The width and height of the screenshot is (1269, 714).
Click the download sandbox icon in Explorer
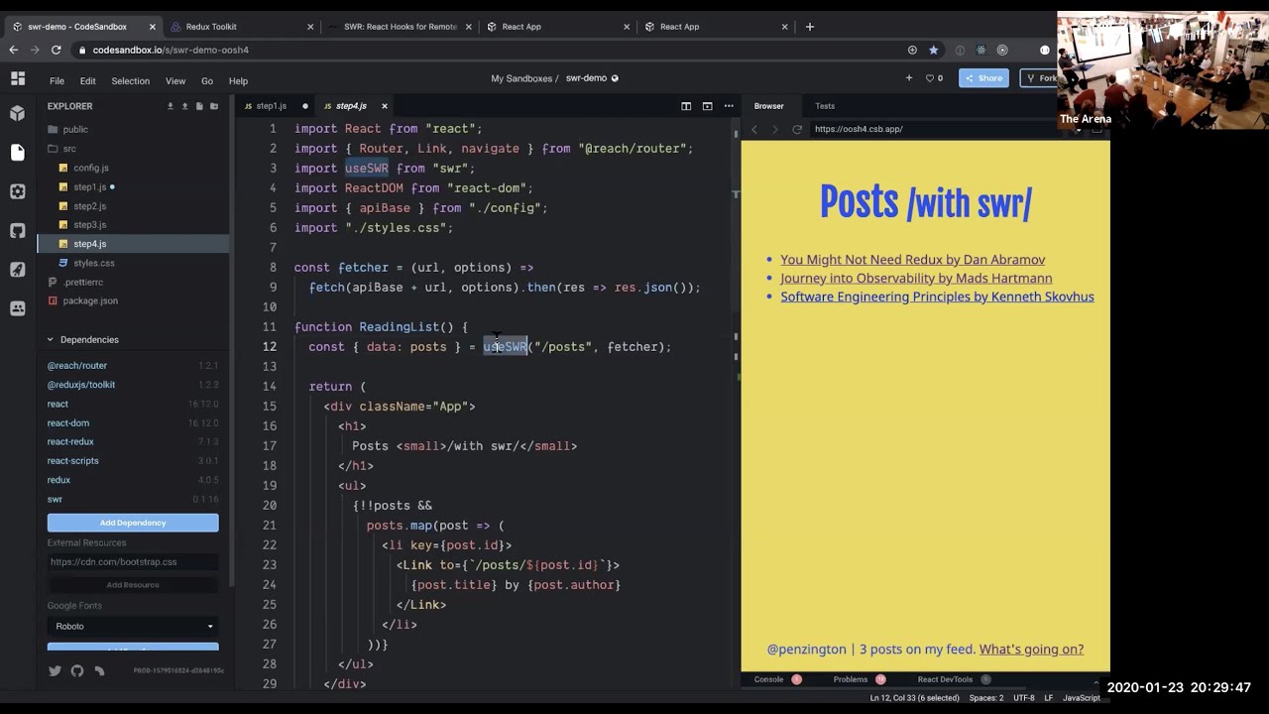click(x=170, y=106)
